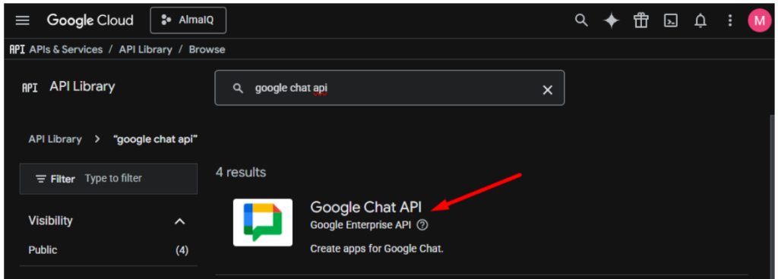Click the magnifier icon in search field

coord(238,89)
